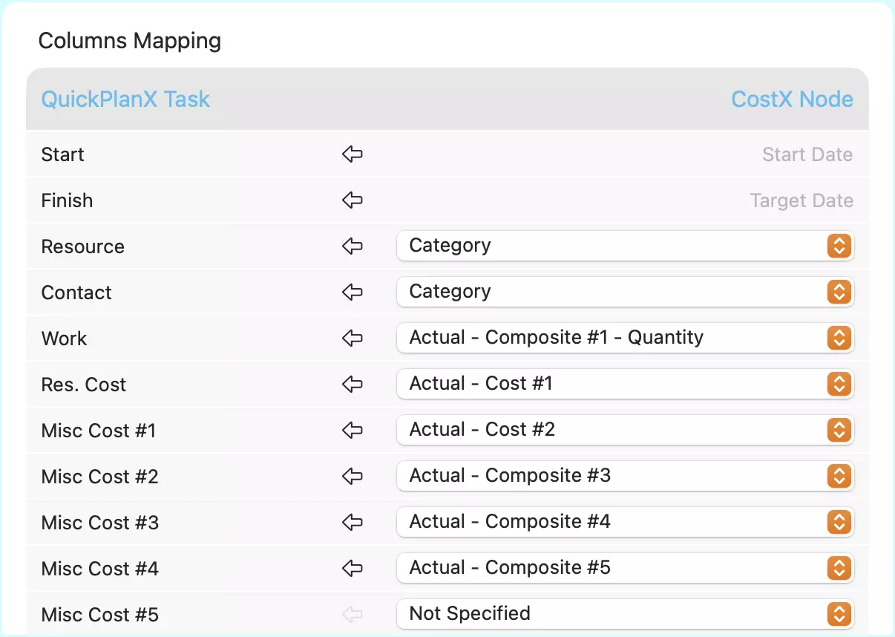Click the arrow icon on Misc Cost #3 row

352,523
